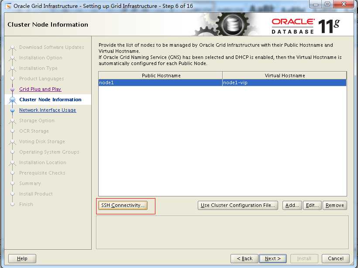358x268 pixels.
Task: Click the Public Hostname column header
Action: click(161, 76)
